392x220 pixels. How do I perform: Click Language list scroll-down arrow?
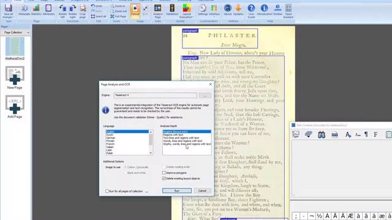click(x=151, y=153)
